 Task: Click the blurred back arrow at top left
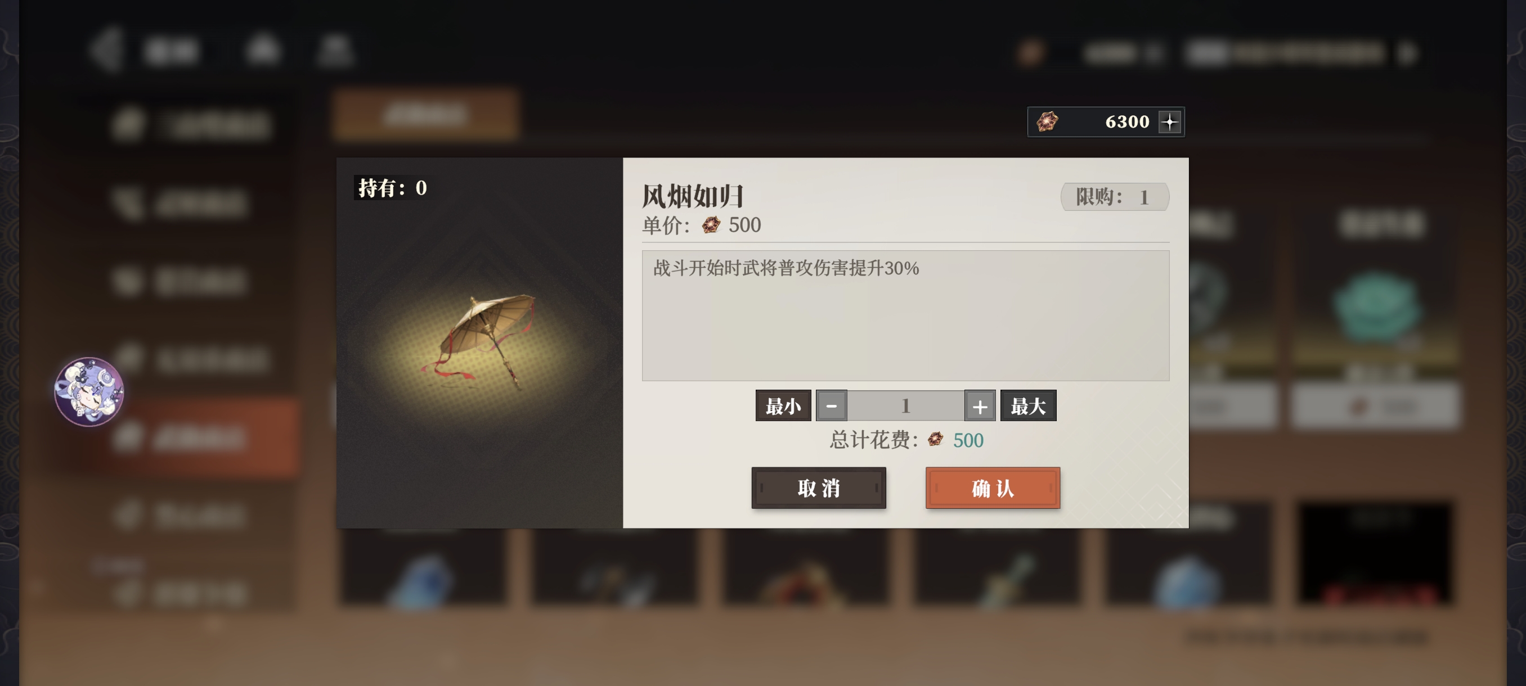pyautogui.click(x=107, y=50)
